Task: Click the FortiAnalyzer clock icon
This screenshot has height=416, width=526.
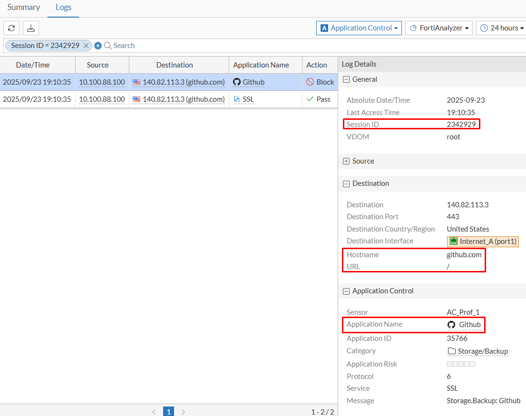Action: coord(415,28)
